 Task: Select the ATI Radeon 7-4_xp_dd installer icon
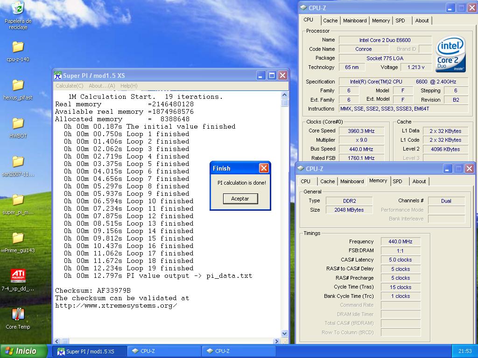18,280
